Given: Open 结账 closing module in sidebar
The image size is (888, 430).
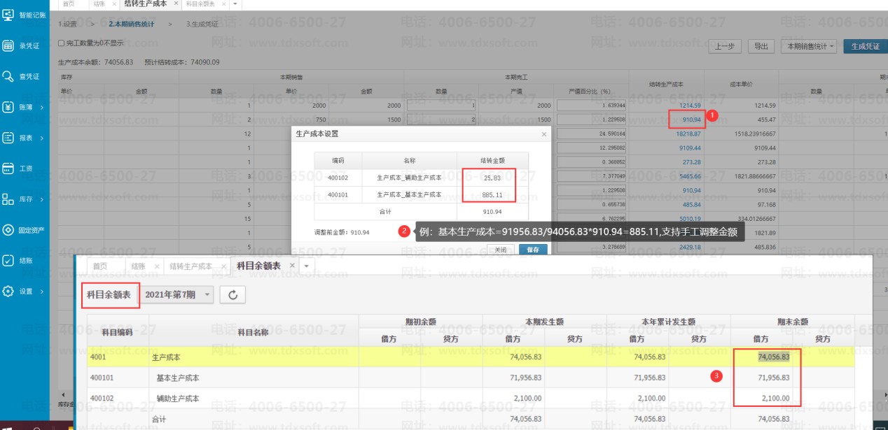Looking at the screenshot, I should click(25, 260).
